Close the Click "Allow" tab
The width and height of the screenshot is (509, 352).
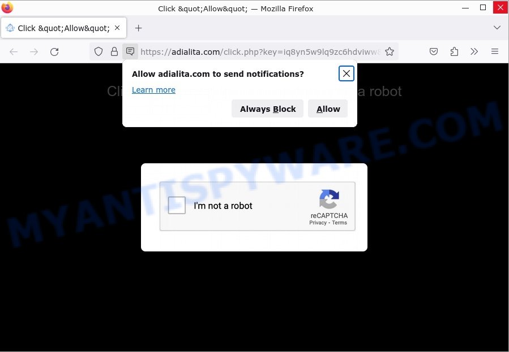pyautogui.click(x=117, y=28)
